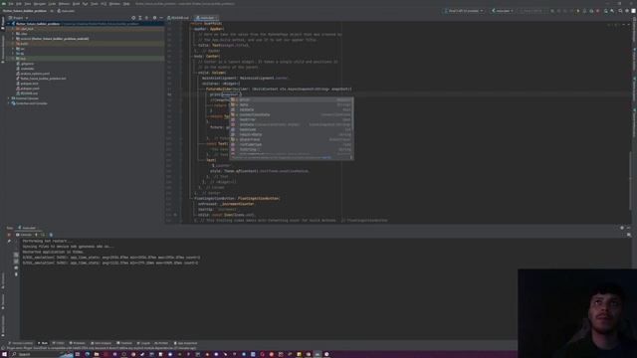
Task: Open the Project view dropdown
Action: pyautogui.click(x=18, y=18)
